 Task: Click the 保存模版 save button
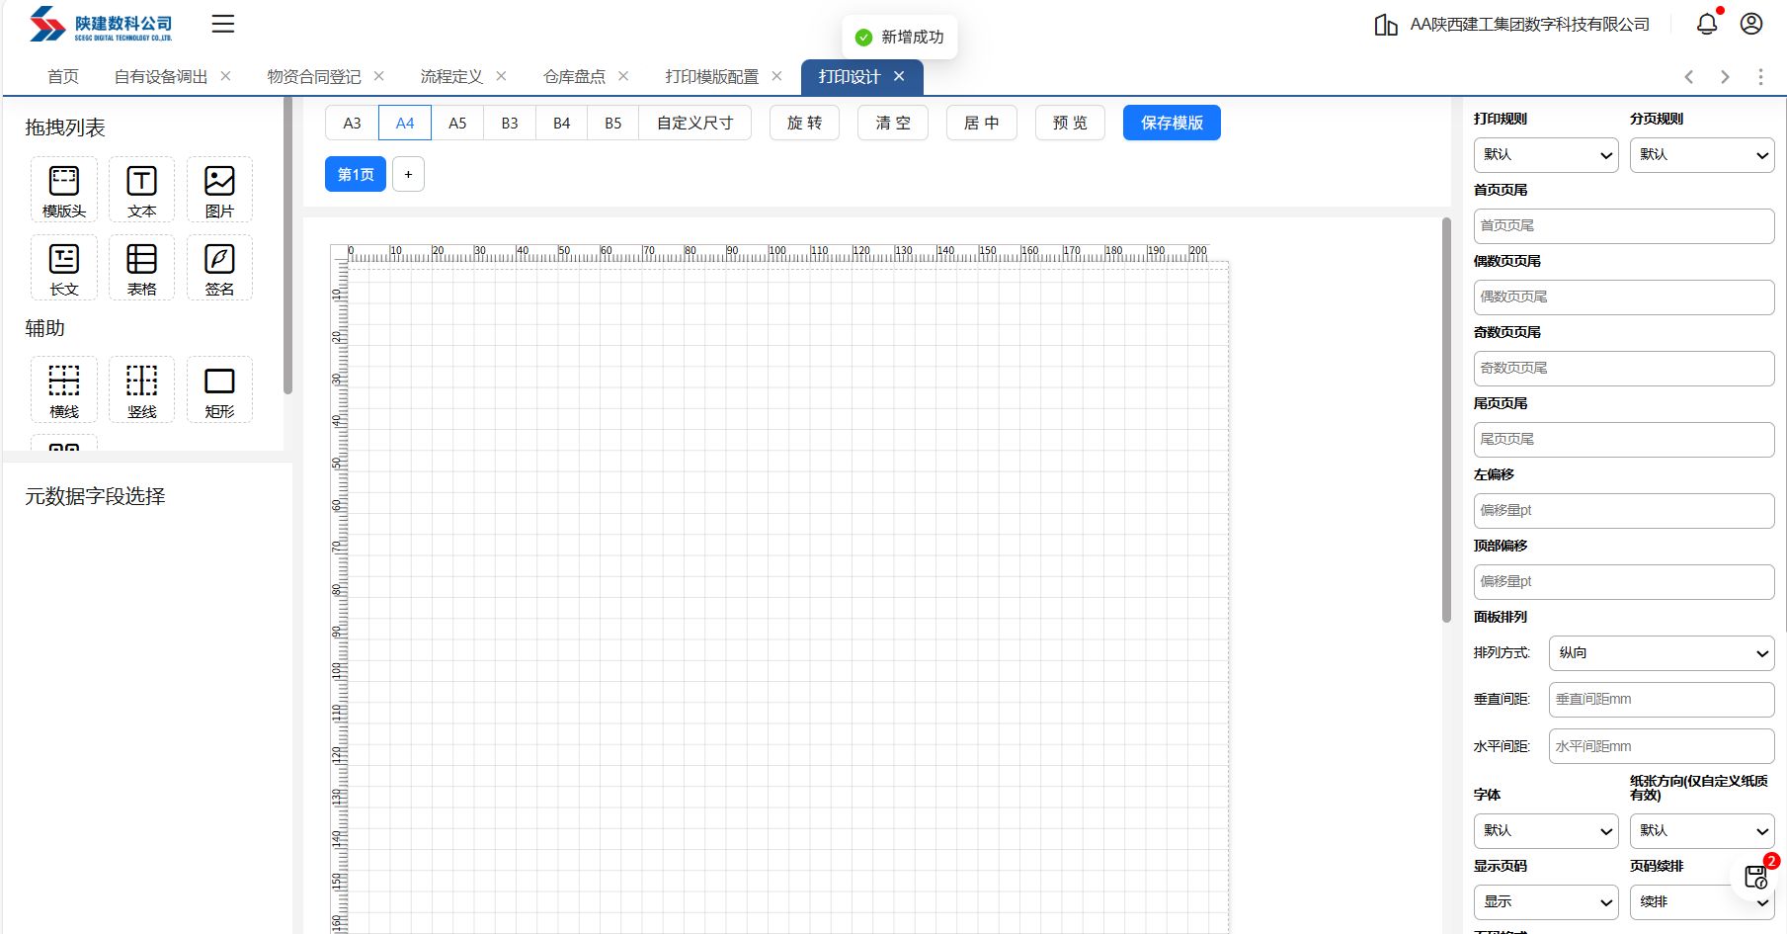1171,124
